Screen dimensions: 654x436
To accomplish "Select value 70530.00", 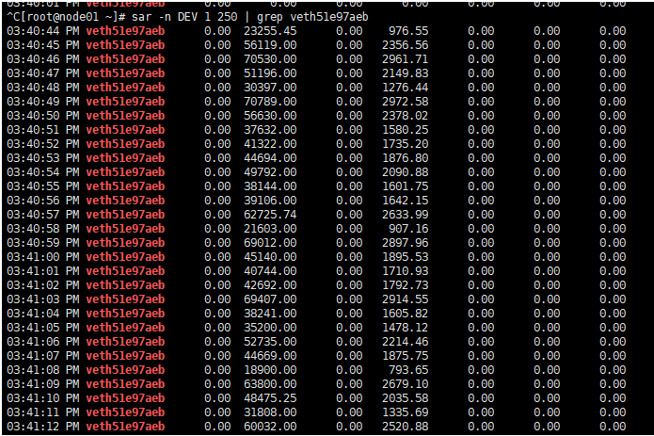I will 270,59.
